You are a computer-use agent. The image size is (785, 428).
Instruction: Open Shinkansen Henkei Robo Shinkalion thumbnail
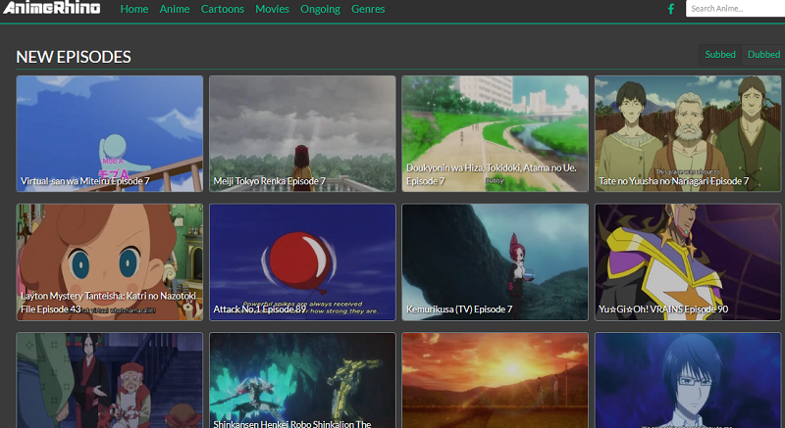[302, 380]
